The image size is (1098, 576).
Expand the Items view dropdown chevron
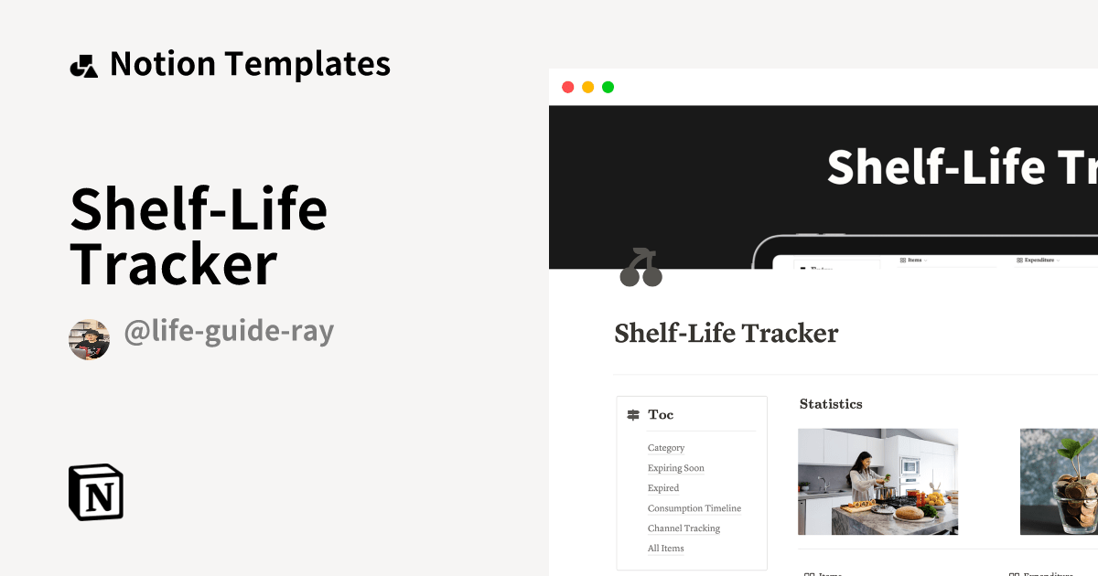pyautogui.click(x=925, y=261)
